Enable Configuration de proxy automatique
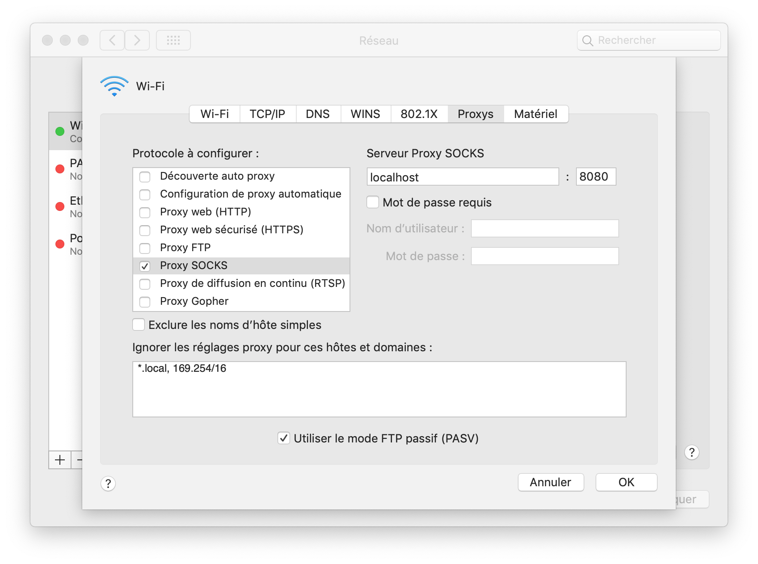 (x=145, y=195)
